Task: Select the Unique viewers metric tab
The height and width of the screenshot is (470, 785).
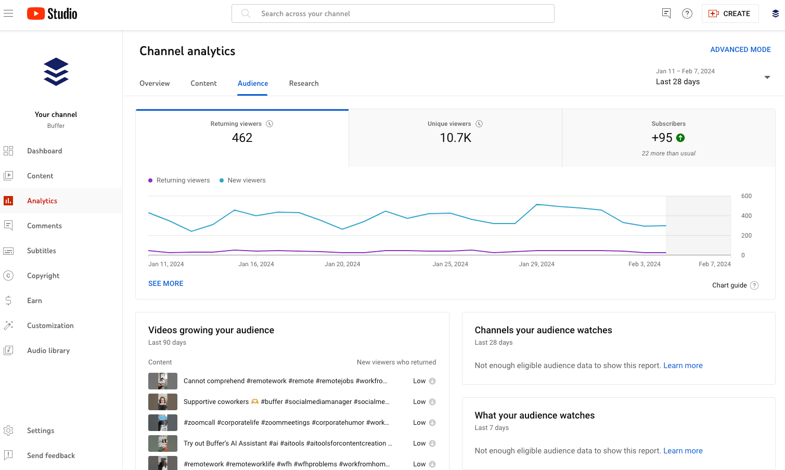Action: (455, 137)
